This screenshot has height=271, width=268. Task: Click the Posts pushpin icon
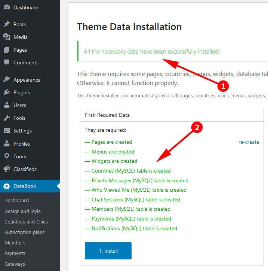click(7, 24)
